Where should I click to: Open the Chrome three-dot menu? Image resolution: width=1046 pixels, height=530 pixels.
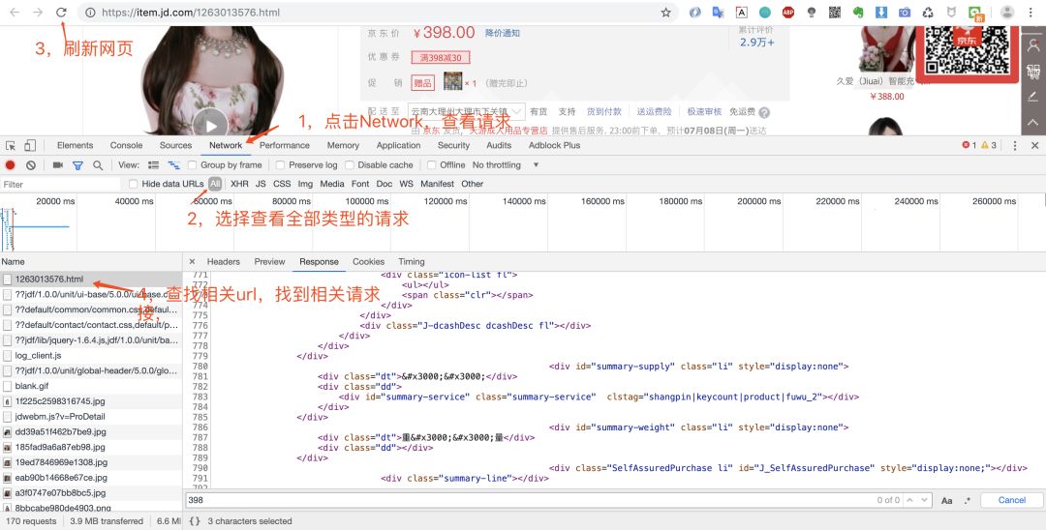(1031, 12)
